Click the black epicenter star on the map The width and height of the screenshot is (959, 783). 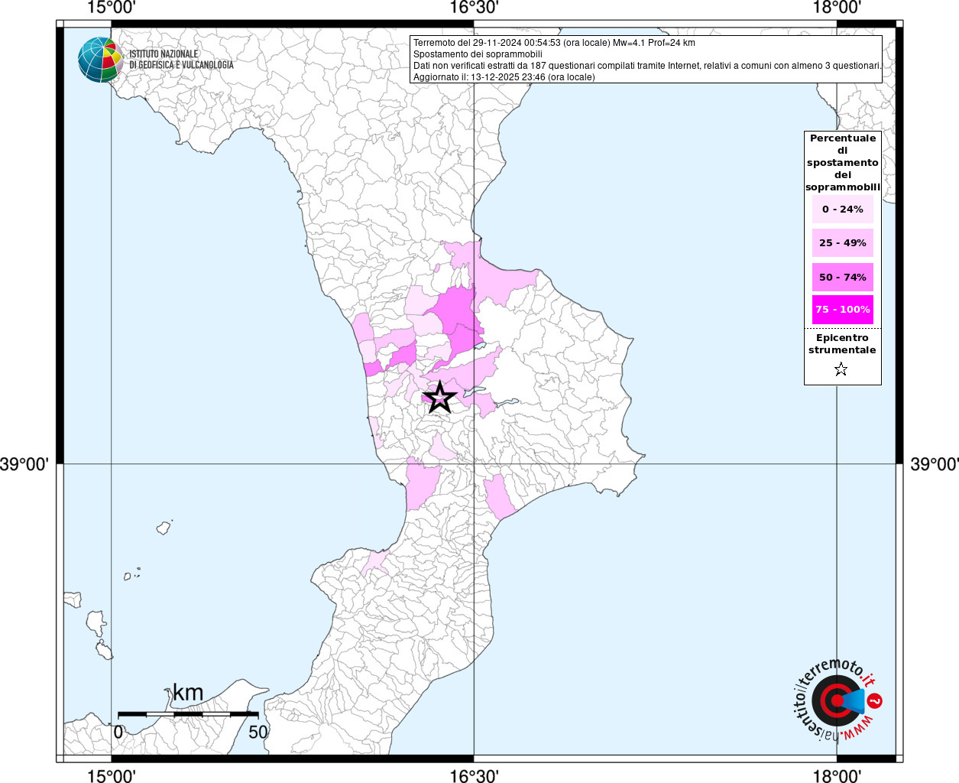[x=439, y=398]
